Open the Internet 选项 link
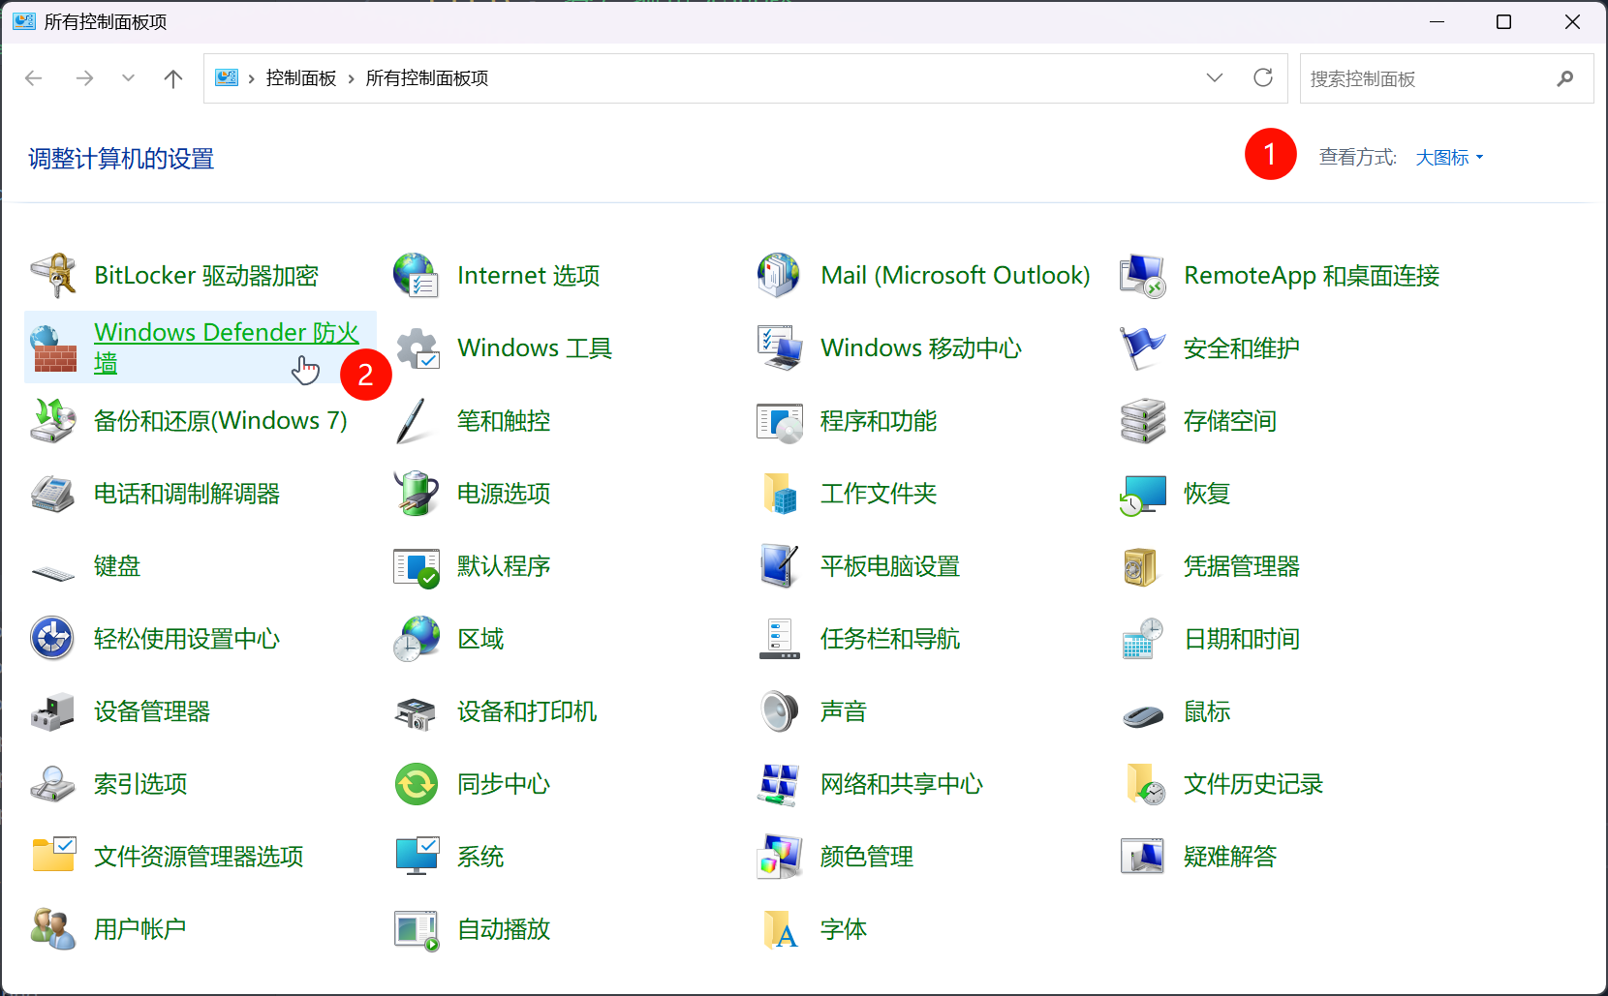 tap(528, 276)
